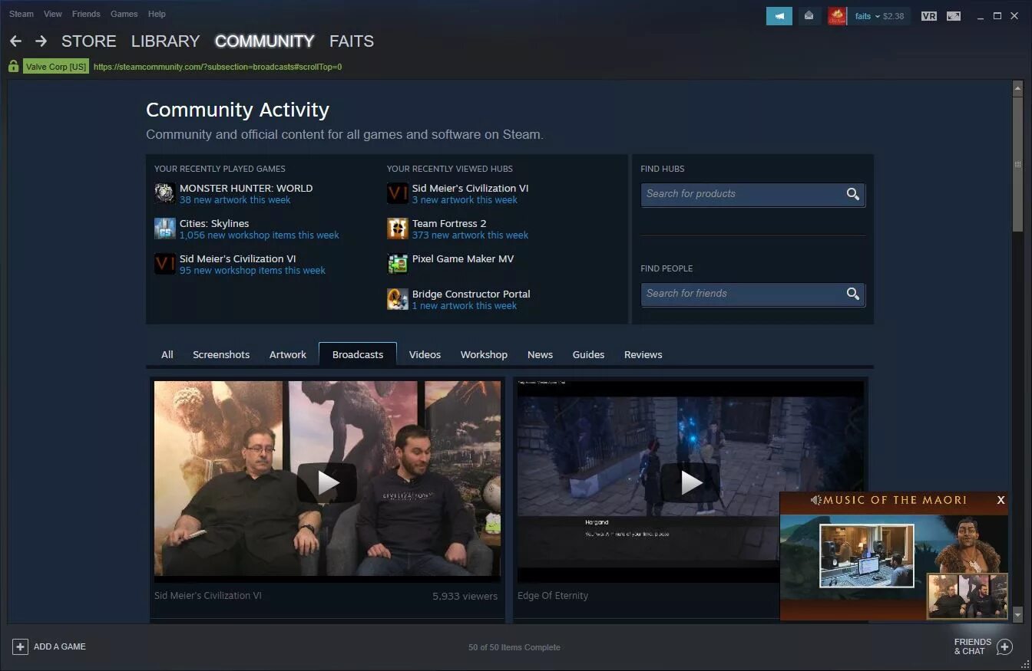Screen dimensions: 1032x671
Task: Click Civilization VI icon under viewed hubs
Action: (397, 193)
